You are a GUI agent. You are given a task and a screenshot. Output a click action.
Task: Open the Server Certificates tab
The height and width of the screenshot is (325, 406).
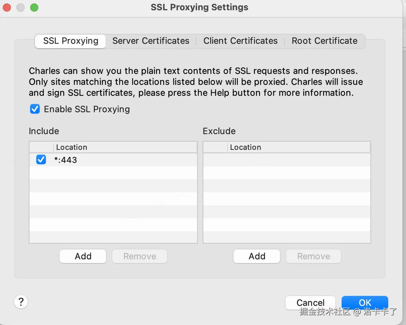pos(151,41)
